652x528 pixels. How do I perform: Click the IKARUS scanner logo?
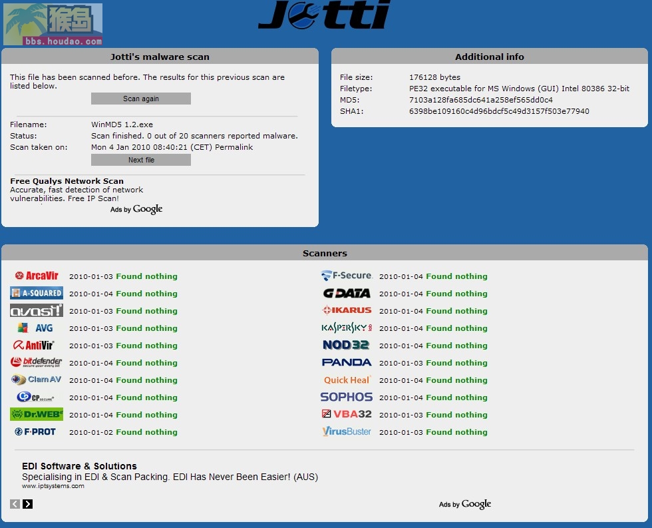[x=347, y=310]
